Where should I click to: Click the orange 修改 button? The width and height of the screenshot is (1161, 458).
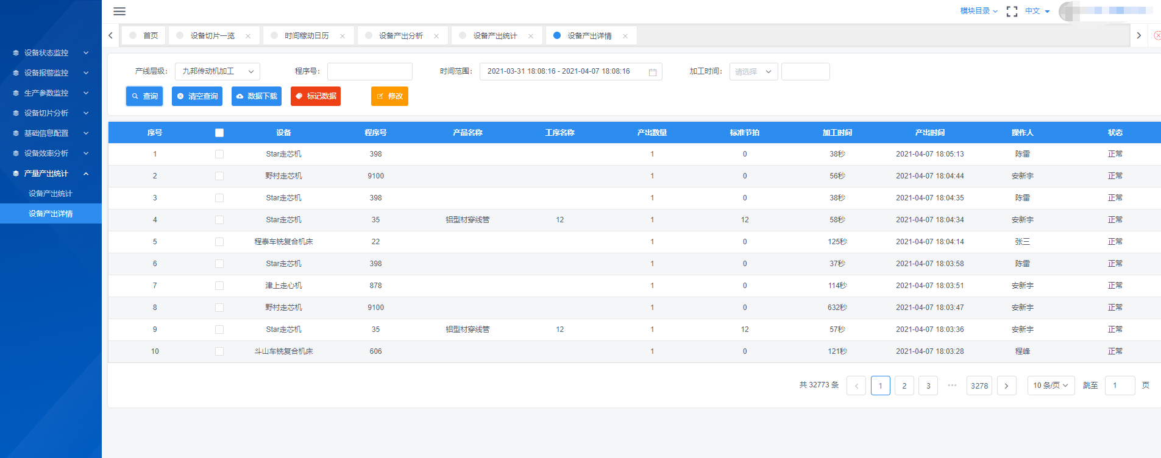389,96
